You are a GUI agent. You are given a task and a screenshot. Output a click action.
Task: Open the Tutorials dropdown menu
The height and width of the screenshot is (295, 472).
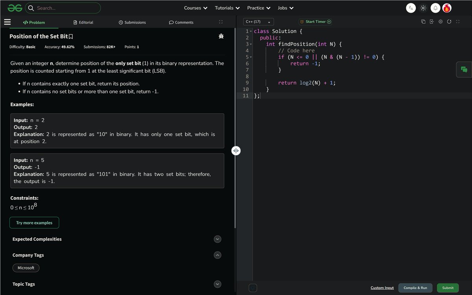click(x=227, y=8)
